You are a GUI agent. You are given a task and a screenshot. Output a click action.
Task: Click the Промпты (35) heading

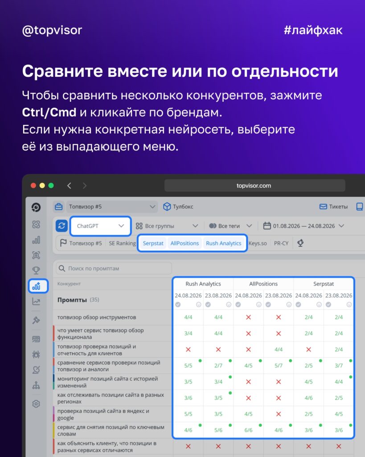point(78,299)
